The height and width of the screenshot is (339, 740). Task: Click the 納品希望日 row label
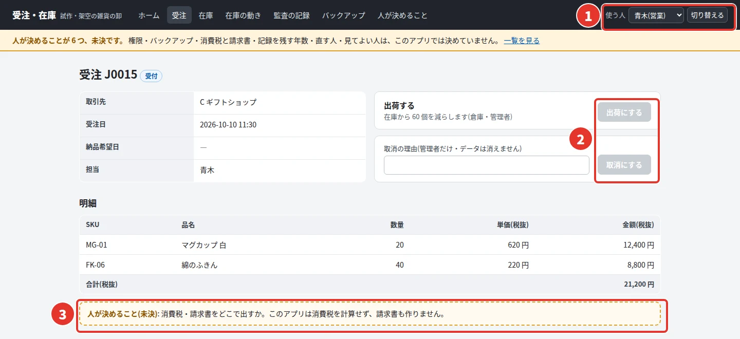[x=102, y=147]
